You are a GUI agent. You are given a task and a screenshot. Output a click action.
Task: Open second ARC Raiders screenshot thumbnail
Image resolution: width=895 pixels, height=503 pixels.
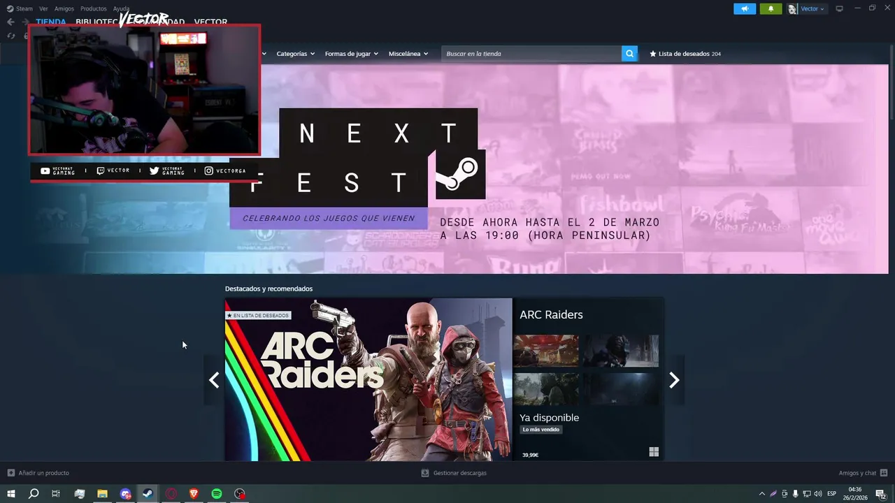coord(621,351)
